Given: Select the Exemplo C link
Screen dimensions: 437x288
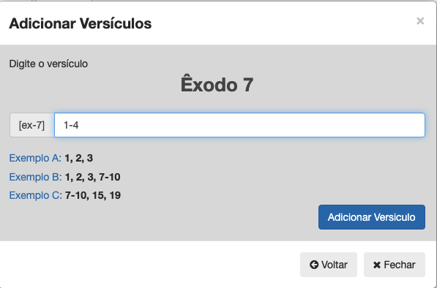Looking at the screenshot, I should tap(35, 195).
